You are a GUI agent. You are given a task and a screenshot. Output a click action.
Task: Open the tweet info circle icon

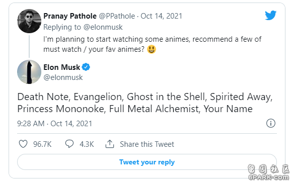[x=270, y=123]
